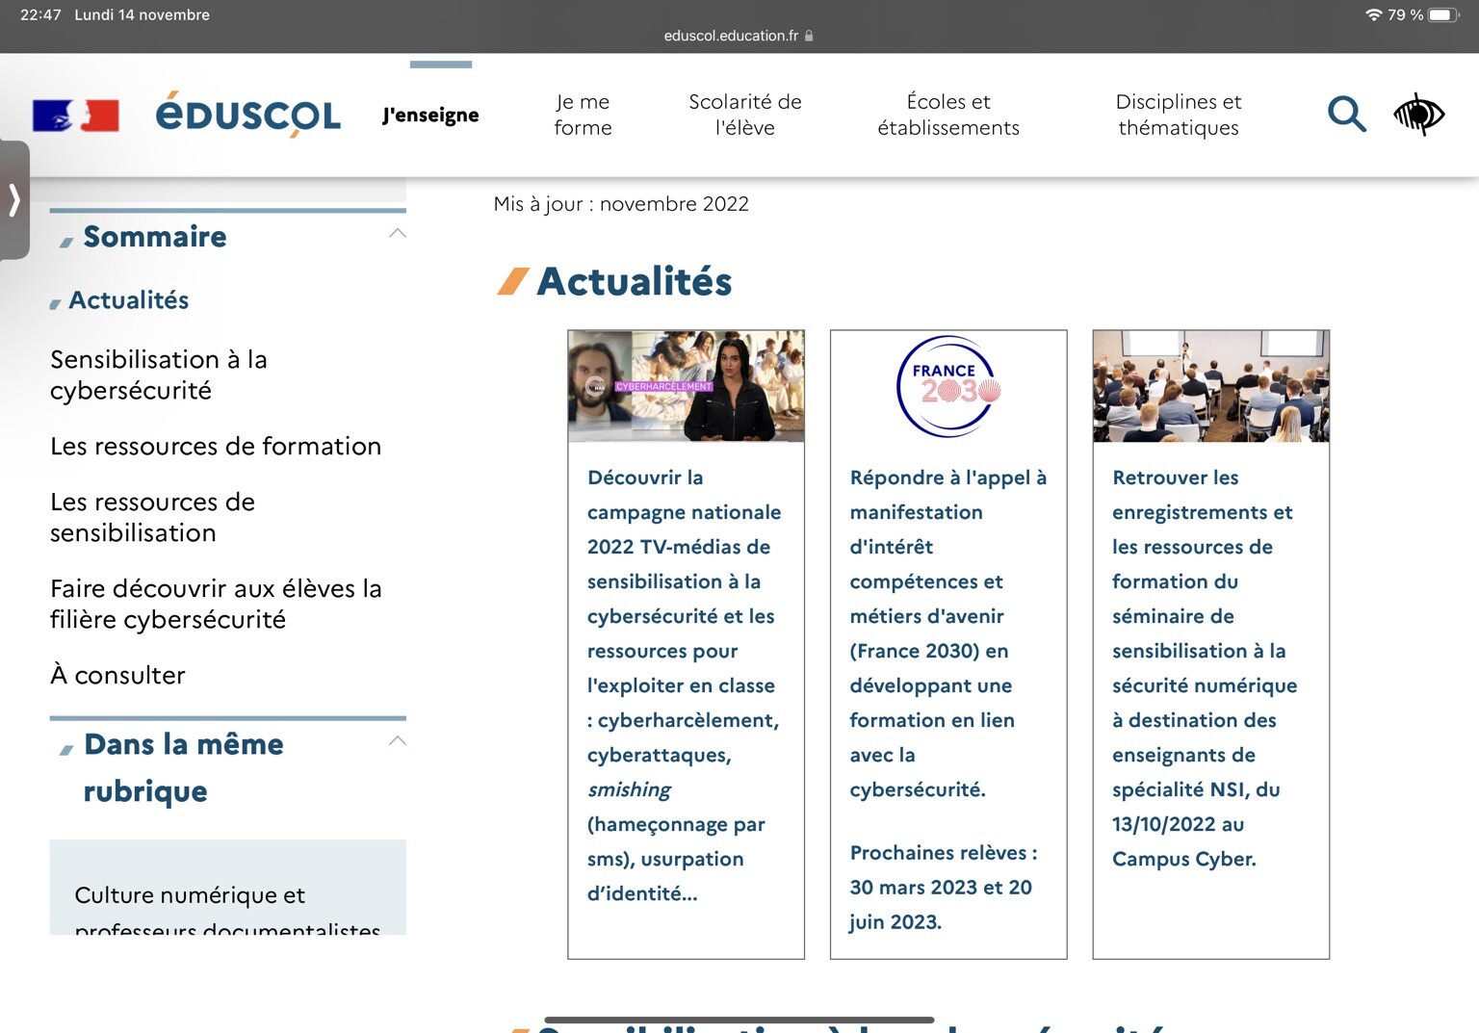This screenshot has height=1033, width=1479.
Task: Tap the Wi-Fi status icon
Action: [1373, 14]
